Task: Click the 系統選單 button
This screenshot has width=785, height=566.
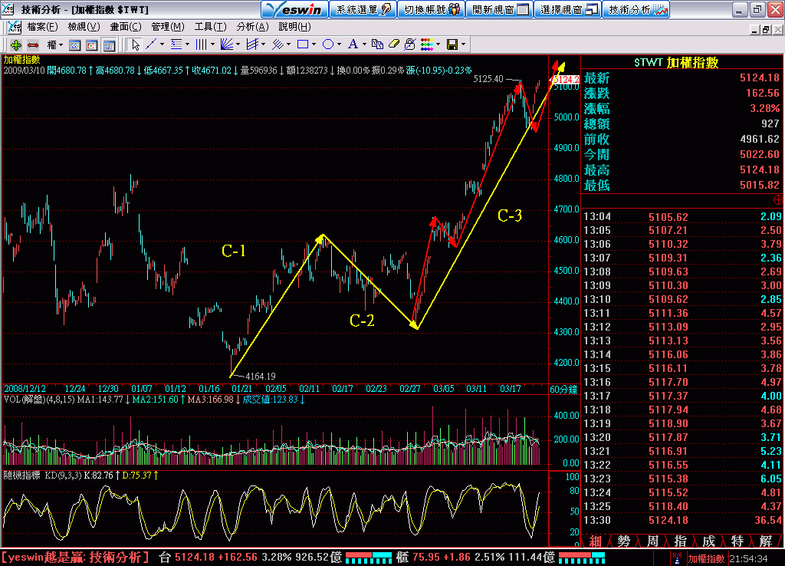Action: point(363,9)
